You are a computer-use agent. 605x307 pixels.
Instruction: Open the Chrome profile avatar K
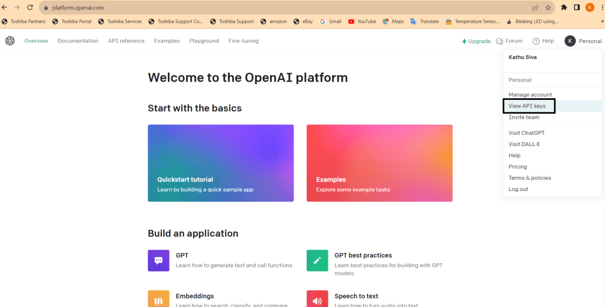click(x=590, y=7)
